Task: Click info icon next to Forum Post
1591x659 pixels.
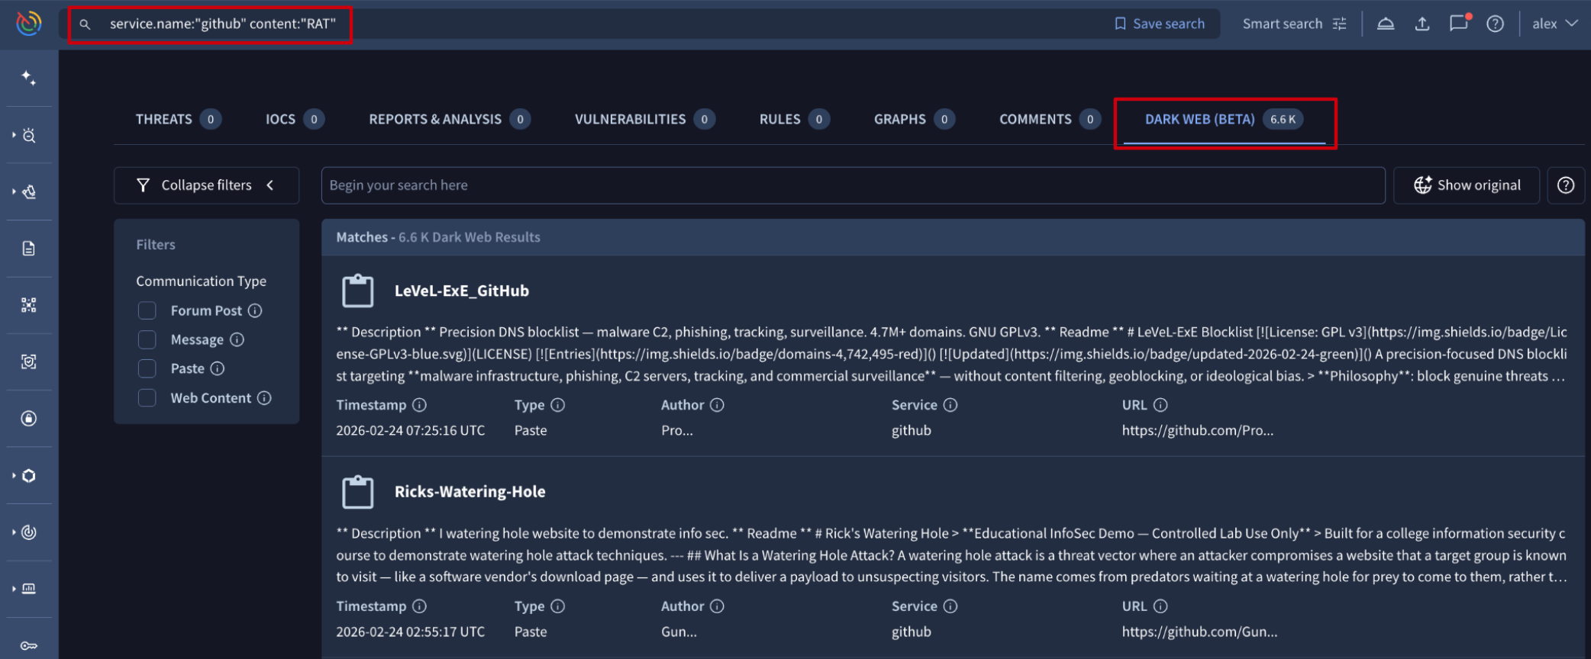Action: pyautogui.click(x=256, y=310)
